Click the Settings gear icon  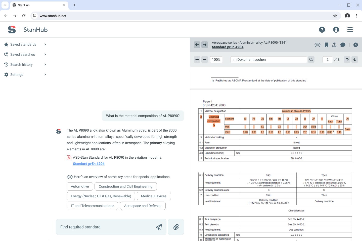pos(6,75)
